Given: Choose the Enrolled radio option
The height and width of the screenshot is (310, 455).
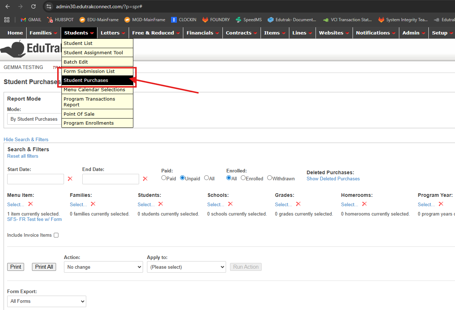Looking at the screenshot, I should tap(243, 178).
